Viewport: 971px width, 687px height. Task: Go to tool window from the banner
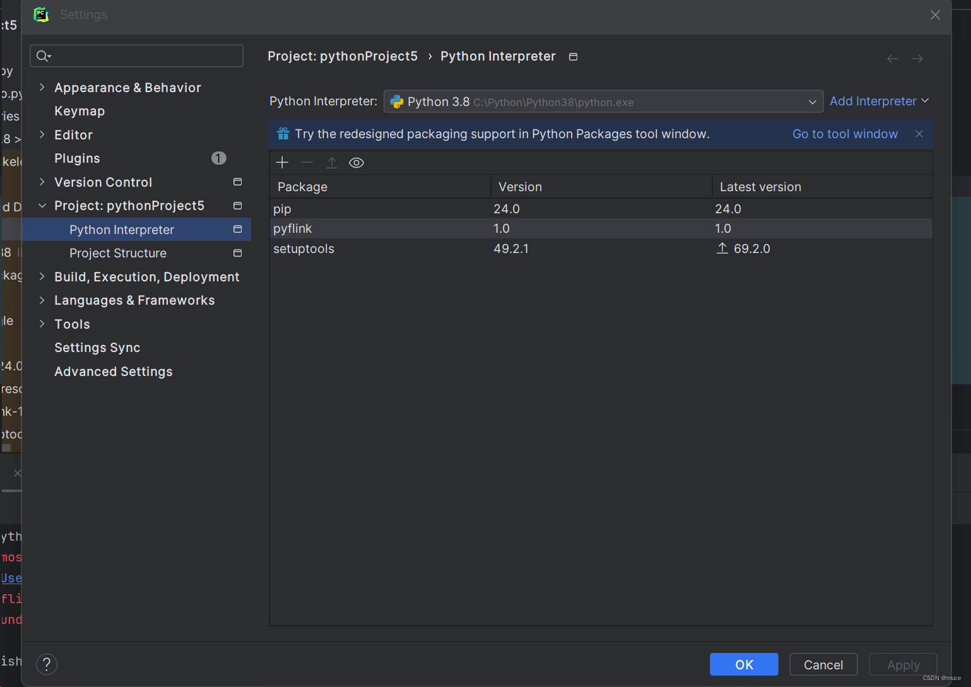pyautogui.click(x=845, y=134)
